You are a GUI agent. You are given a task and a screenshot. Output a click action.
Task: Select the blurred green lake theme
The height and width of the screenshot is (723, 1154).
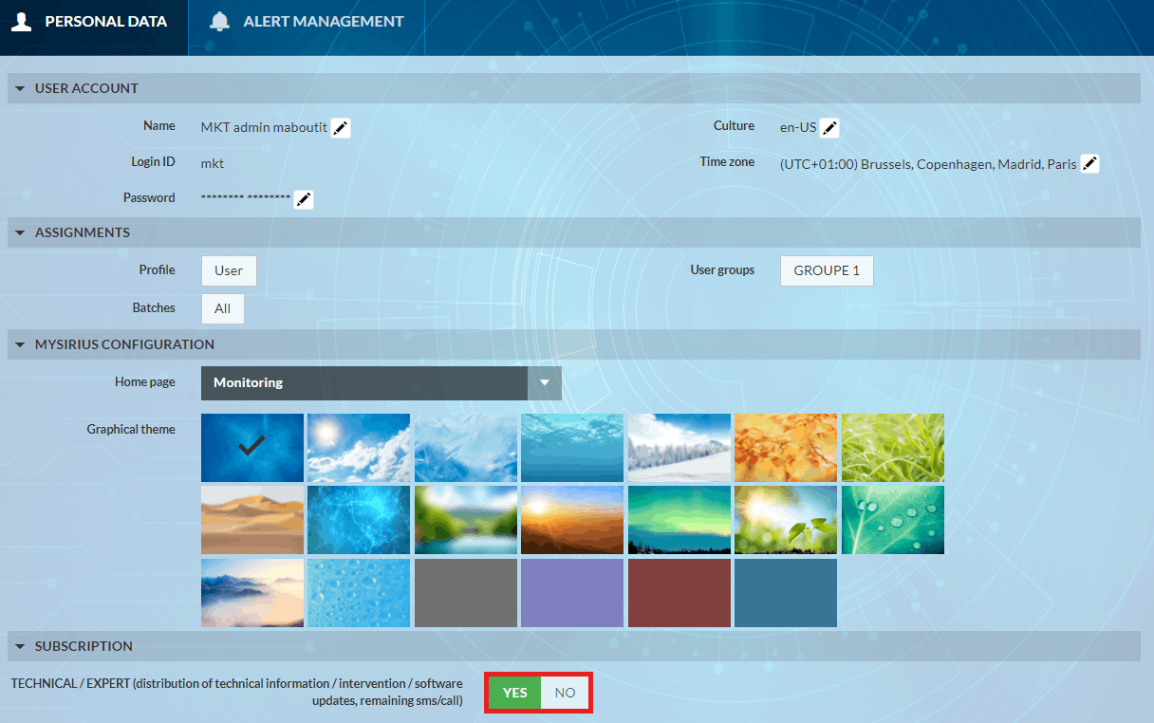point(466,520)
